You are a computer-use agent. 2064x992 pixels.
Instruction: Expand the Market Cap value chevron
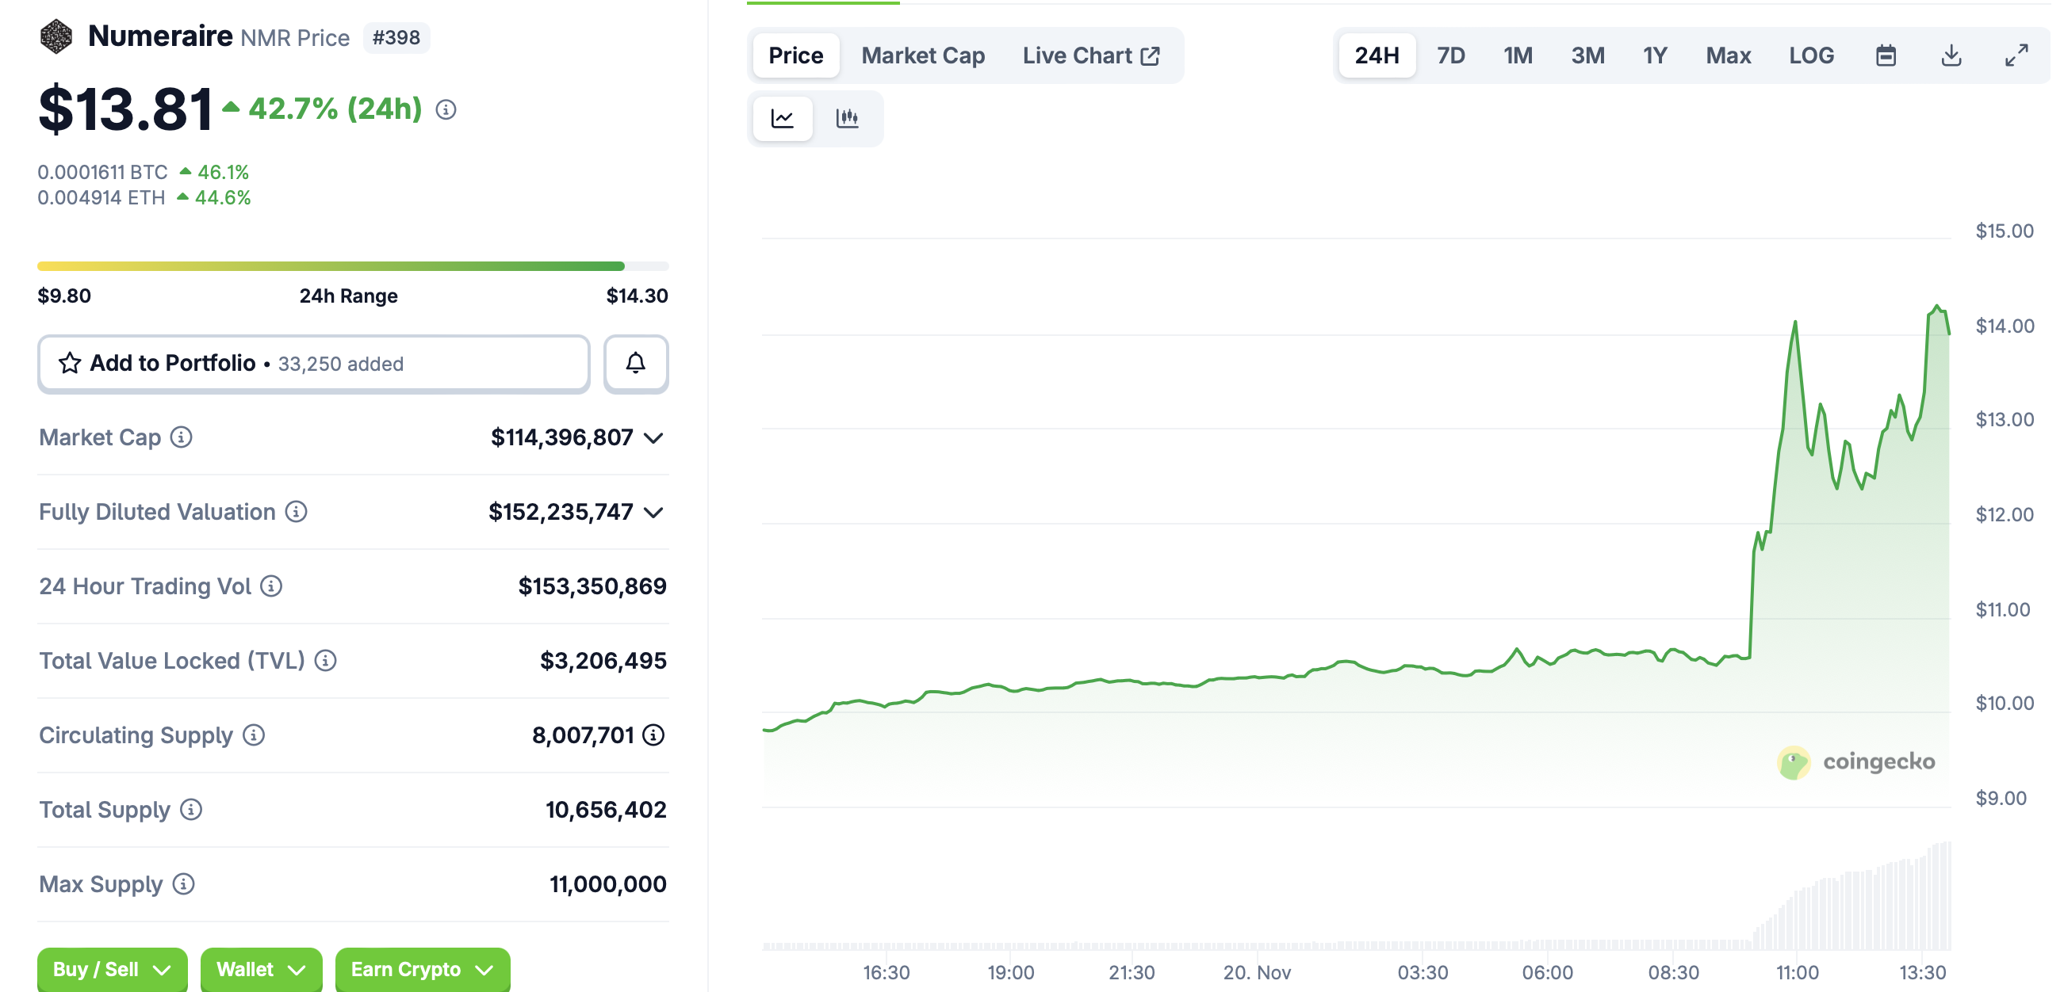click(654, 438)
